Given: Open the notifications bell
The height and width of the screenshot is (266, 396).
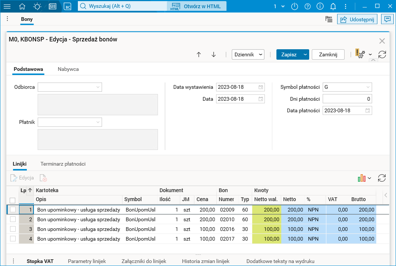Looking at the screenshot, I should click(333, 6).
